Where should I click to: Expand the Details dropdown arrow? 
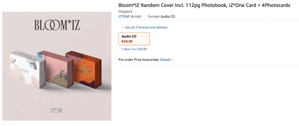coord(173,60)
